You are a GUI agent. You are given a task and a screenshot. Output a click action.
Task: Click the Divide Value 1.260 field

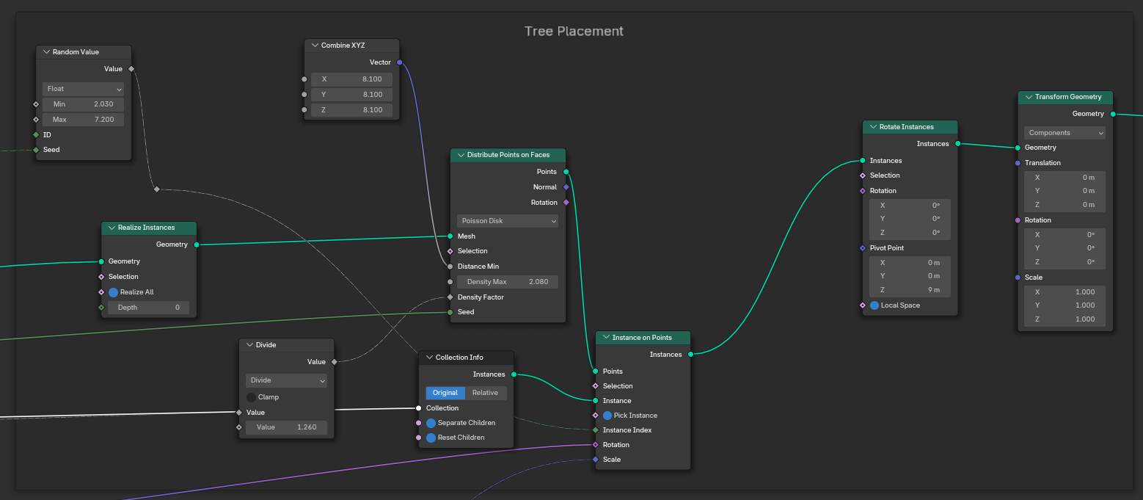click(x=286, y=427)
